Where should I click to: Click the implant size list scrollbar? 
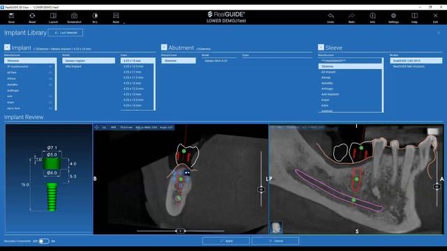154,84
